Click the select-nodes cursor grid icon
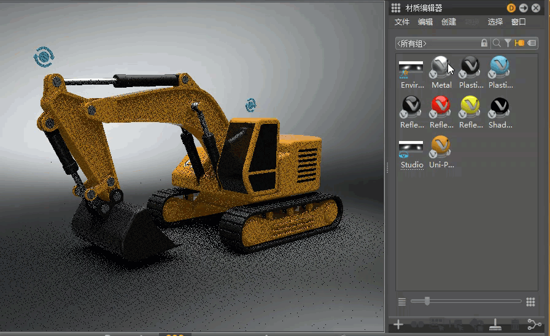 tap(436, 324)
